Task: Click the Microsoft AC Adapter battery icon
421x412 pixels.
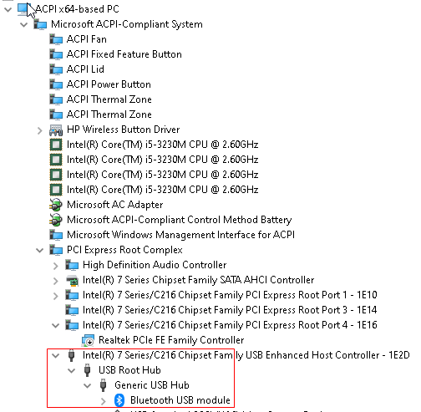Action: click(x=56, y=205)
